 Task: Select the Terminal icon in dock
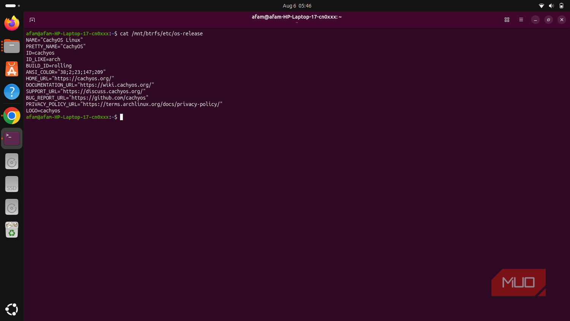[x=12, y=138]
